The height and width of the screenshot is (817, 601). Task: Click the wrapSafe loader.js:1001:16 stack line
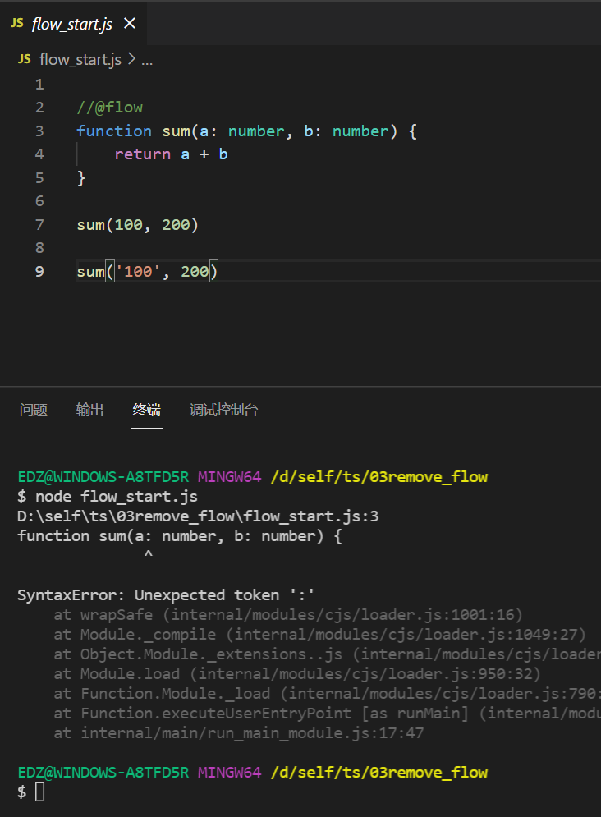pos(288,615)
